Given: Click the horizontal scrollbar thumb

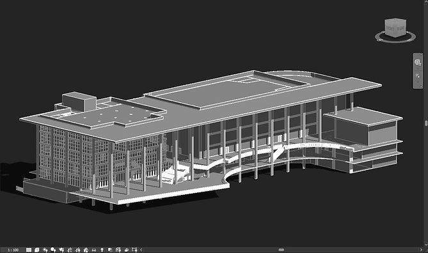Looking at the screenshot, I should tap(281, 250).
